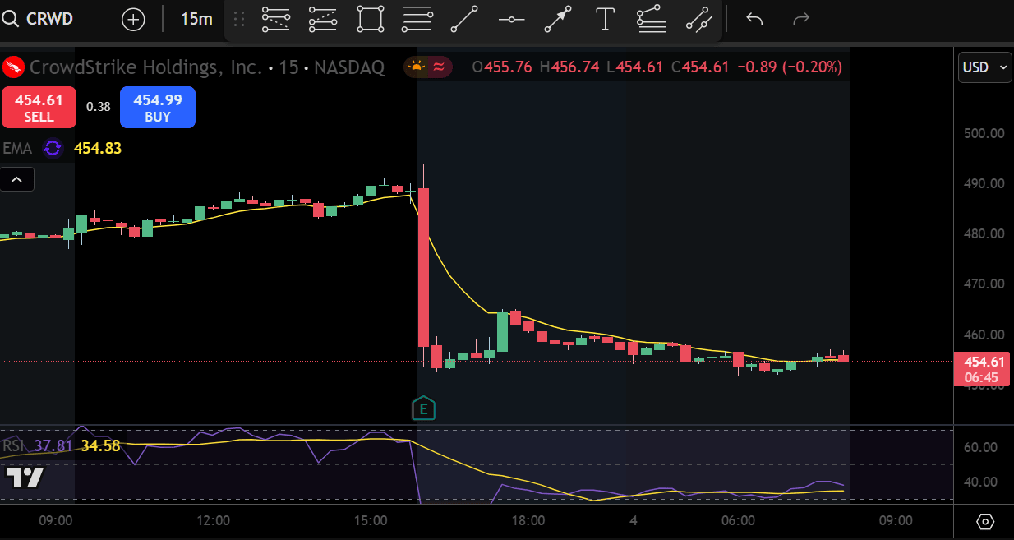
Task: Click the high price value H456.74
Action: pos(569,67)
